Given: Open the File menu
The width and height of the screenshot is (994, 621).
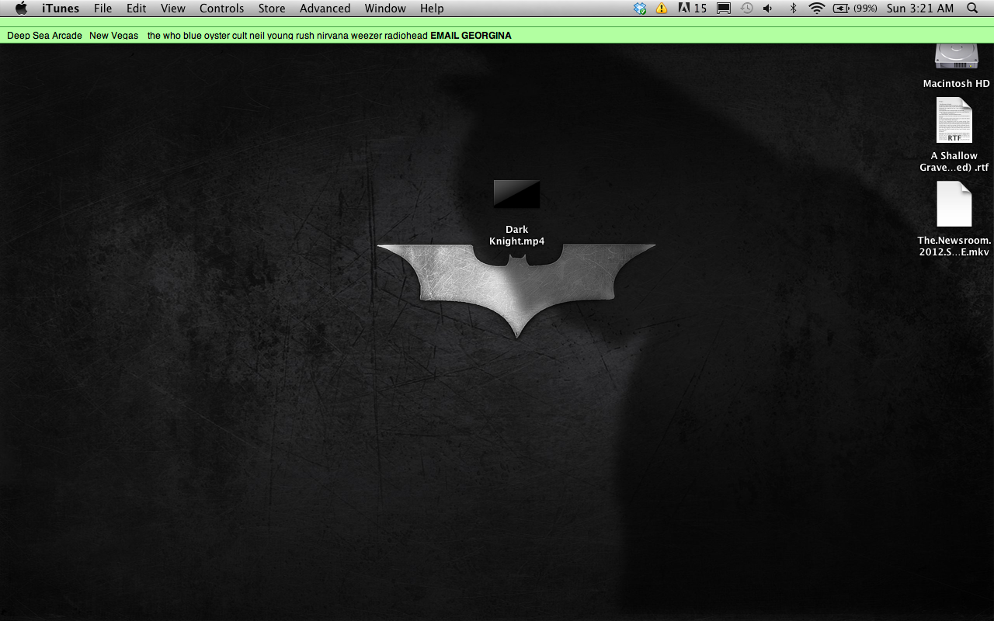Looking at the screenshot, I should pos(103,9).
